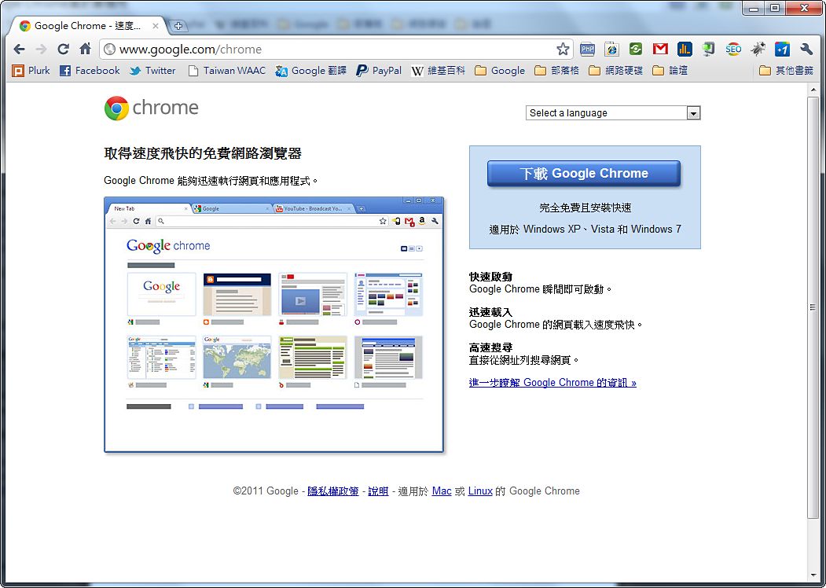Click the 完全免費且安裝快速 text
The width and height of the screenshot is (826, 588).
(586, 208)
